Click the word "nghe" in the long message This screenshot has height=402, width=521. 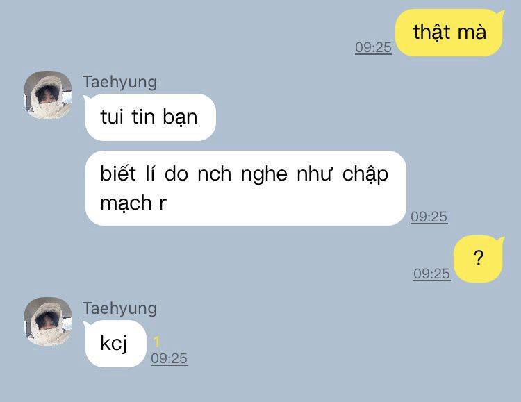[264, 174]
